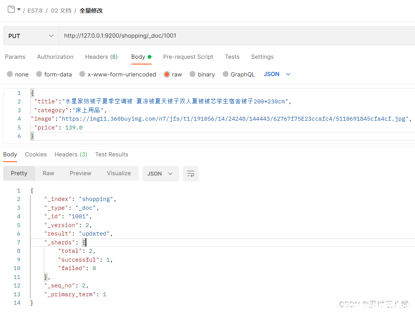Switch response view to Preview
Viewport: 415px width, 312px height.
click(81, 173)
